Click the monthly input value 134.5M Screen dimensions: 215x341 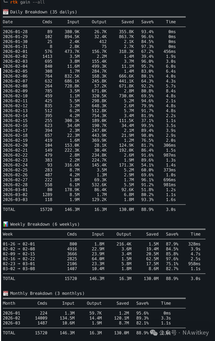[67, 318]
